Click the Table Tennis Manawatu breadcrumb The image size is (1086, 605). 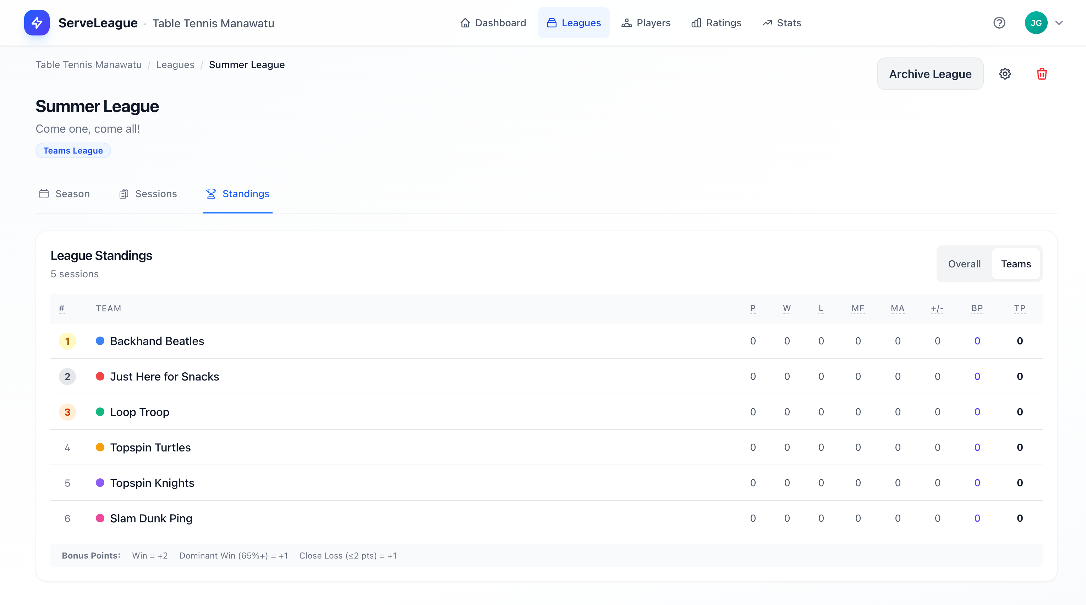tap(88, 65)
